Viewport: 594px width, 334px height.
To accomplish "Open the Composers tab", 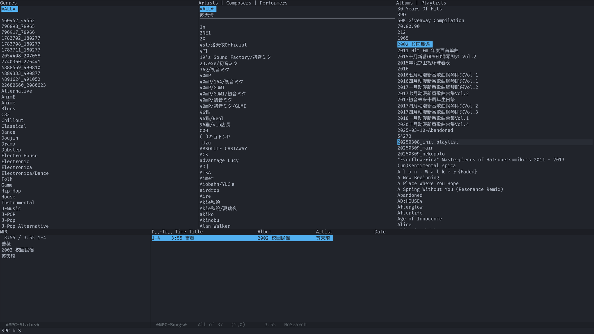I will click(x=239, y=3).
